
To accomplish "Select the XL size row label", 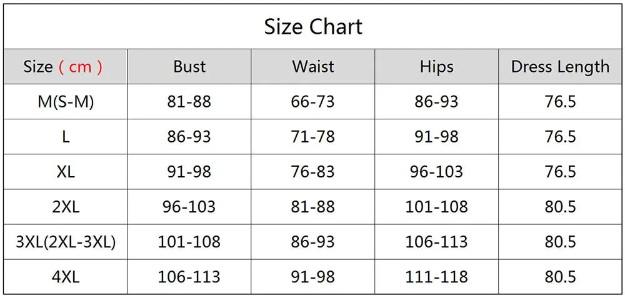I will click(x=66, y=172).
